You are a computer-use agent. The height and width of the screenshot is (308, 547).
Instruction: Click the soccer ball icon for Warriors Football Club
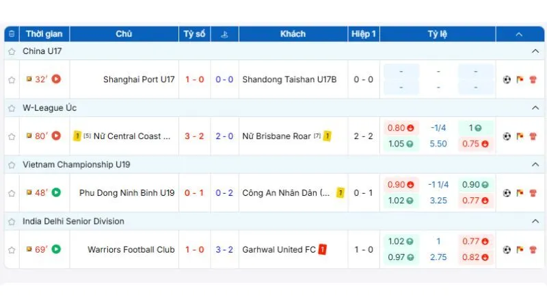(507, 250)
